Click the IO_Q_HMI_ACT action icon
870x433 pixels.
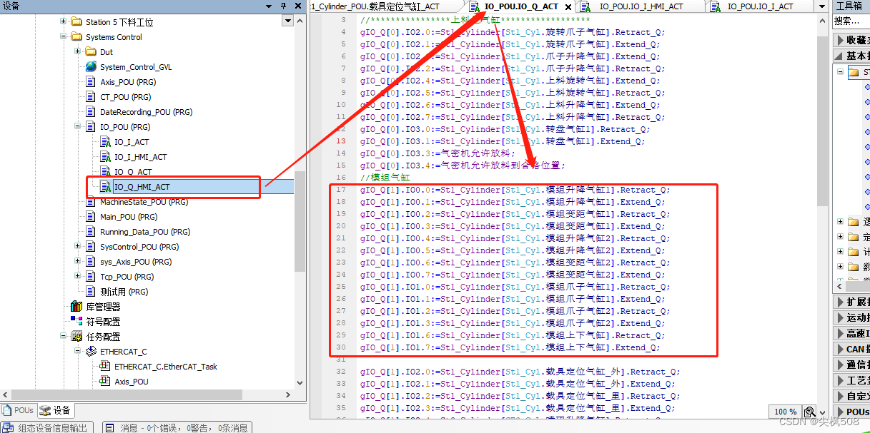[x=105, y=187]
